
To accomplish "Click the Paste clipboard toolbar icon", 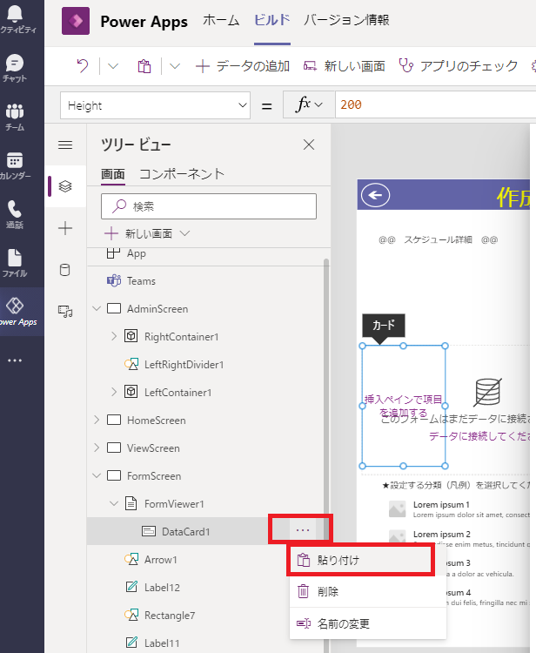I will pos(144,66).
